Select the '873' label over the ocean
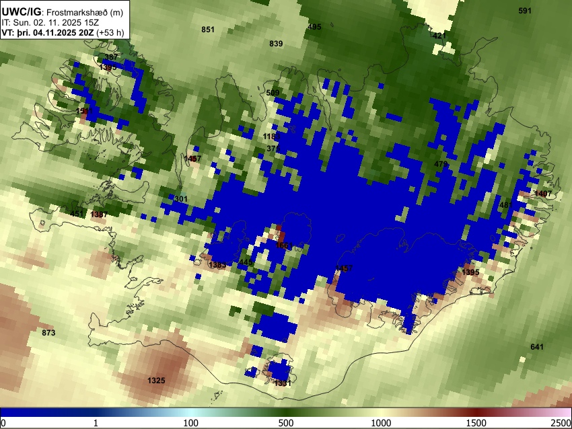 (x=48, y=333)
